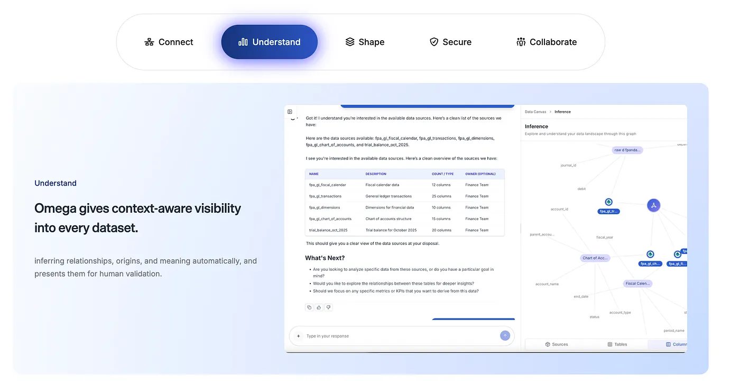
Task: Click the Inference panel title
Action: click(x=536, y=126)
